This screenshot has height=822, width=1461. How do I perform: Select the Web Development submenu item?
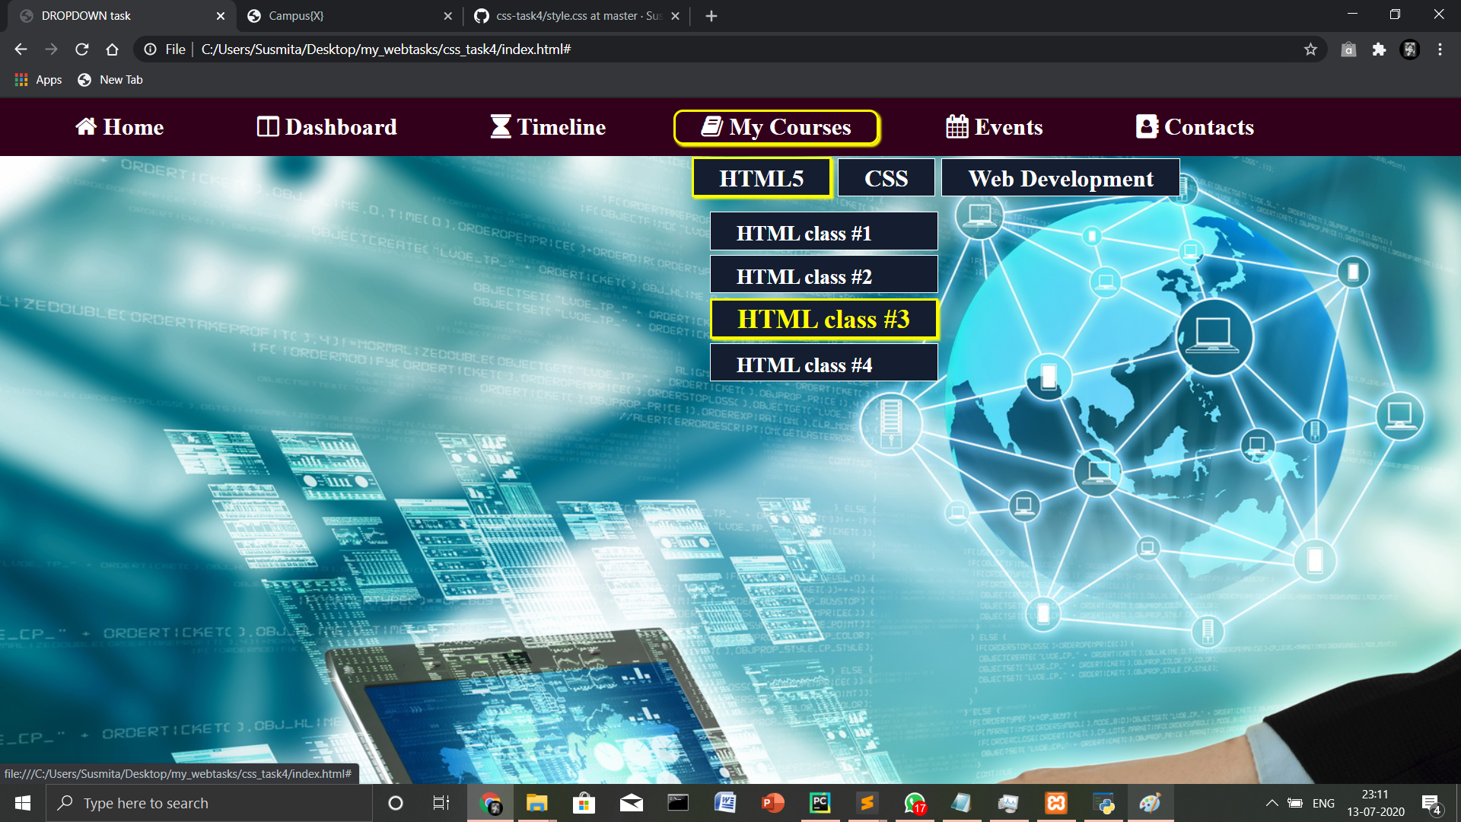pyautogui.click(x=1061, y=178)
